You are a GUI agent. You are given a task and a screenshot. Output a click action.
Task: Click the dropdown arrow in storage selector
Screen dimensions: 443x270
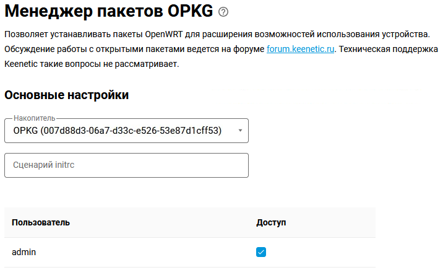coord(240,131)
